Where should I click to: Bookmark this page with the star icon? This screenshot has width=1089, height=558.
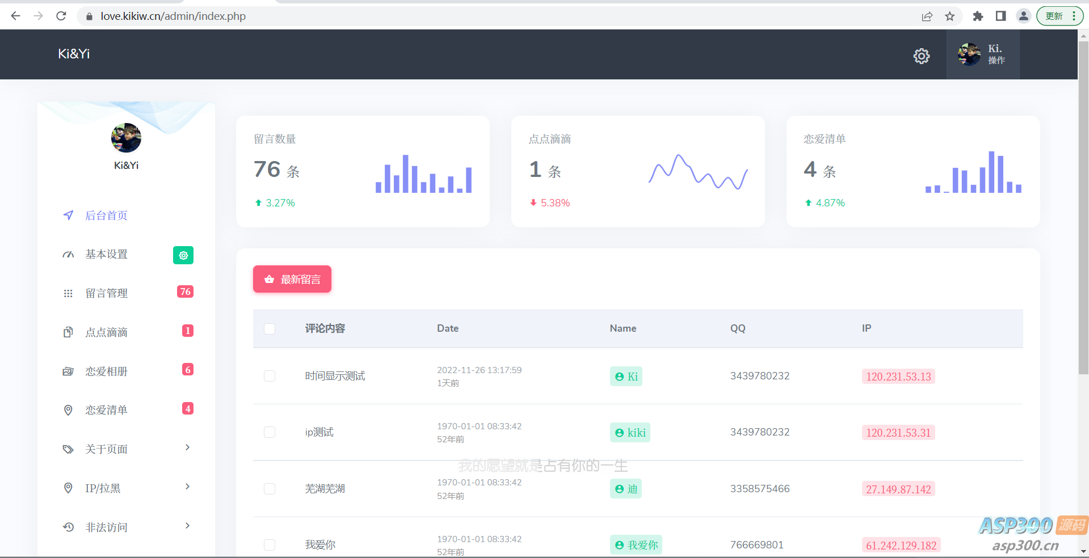(949, 16)
